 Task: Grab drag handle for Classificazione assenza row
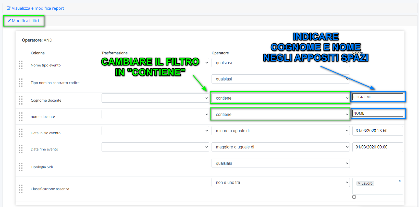click(21, 189)
